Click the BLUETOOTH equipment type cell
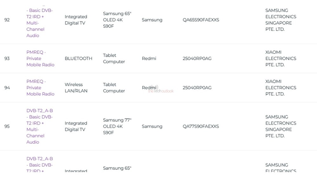Screen dimensions: 317x178 click(78, 58)
